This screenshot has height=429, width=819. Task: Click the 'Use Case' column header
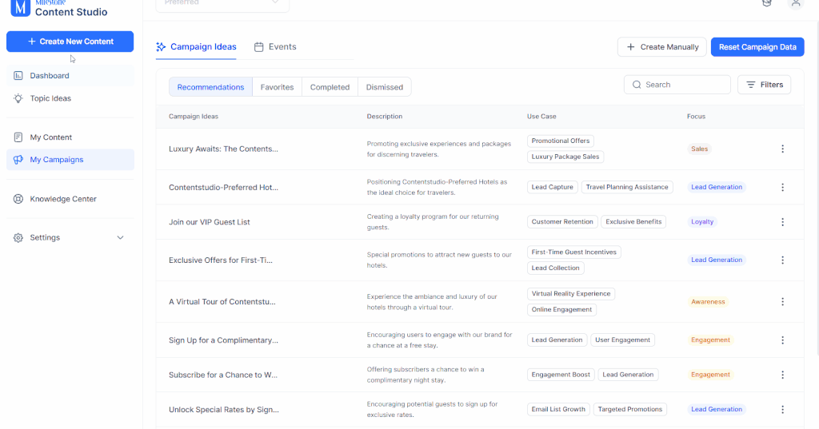[x=541, y=117]
